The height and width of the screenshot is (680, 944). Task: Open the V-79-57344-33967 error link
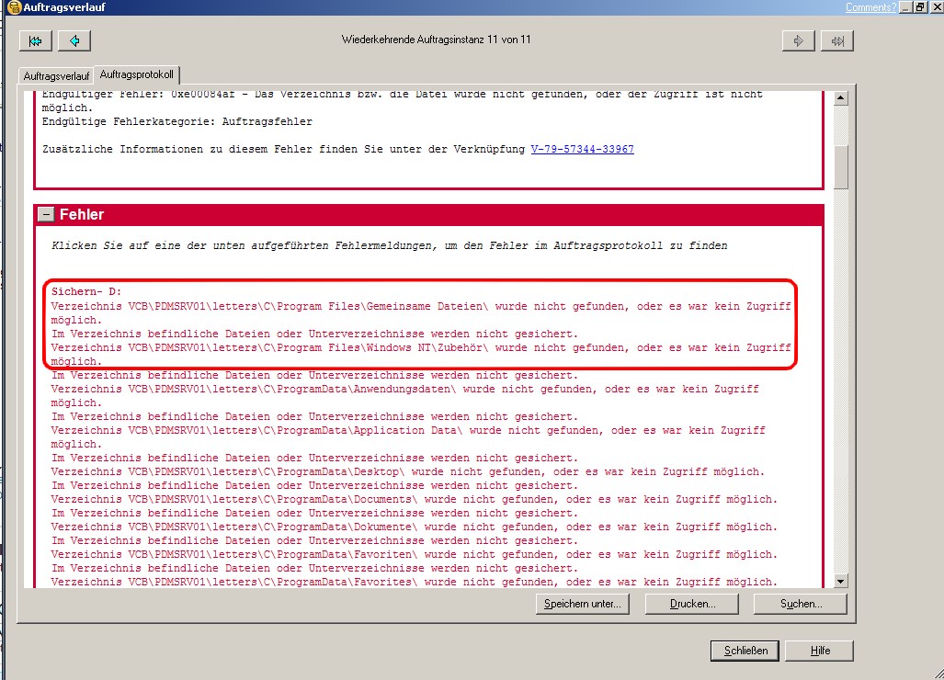point(582,149)
